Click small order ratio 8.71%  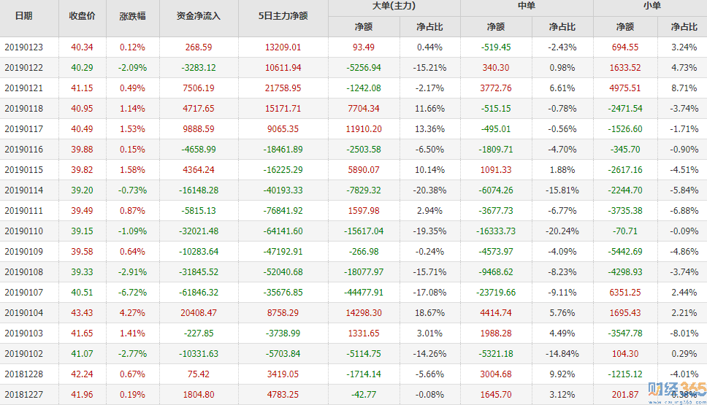click(x=684, y=88)
